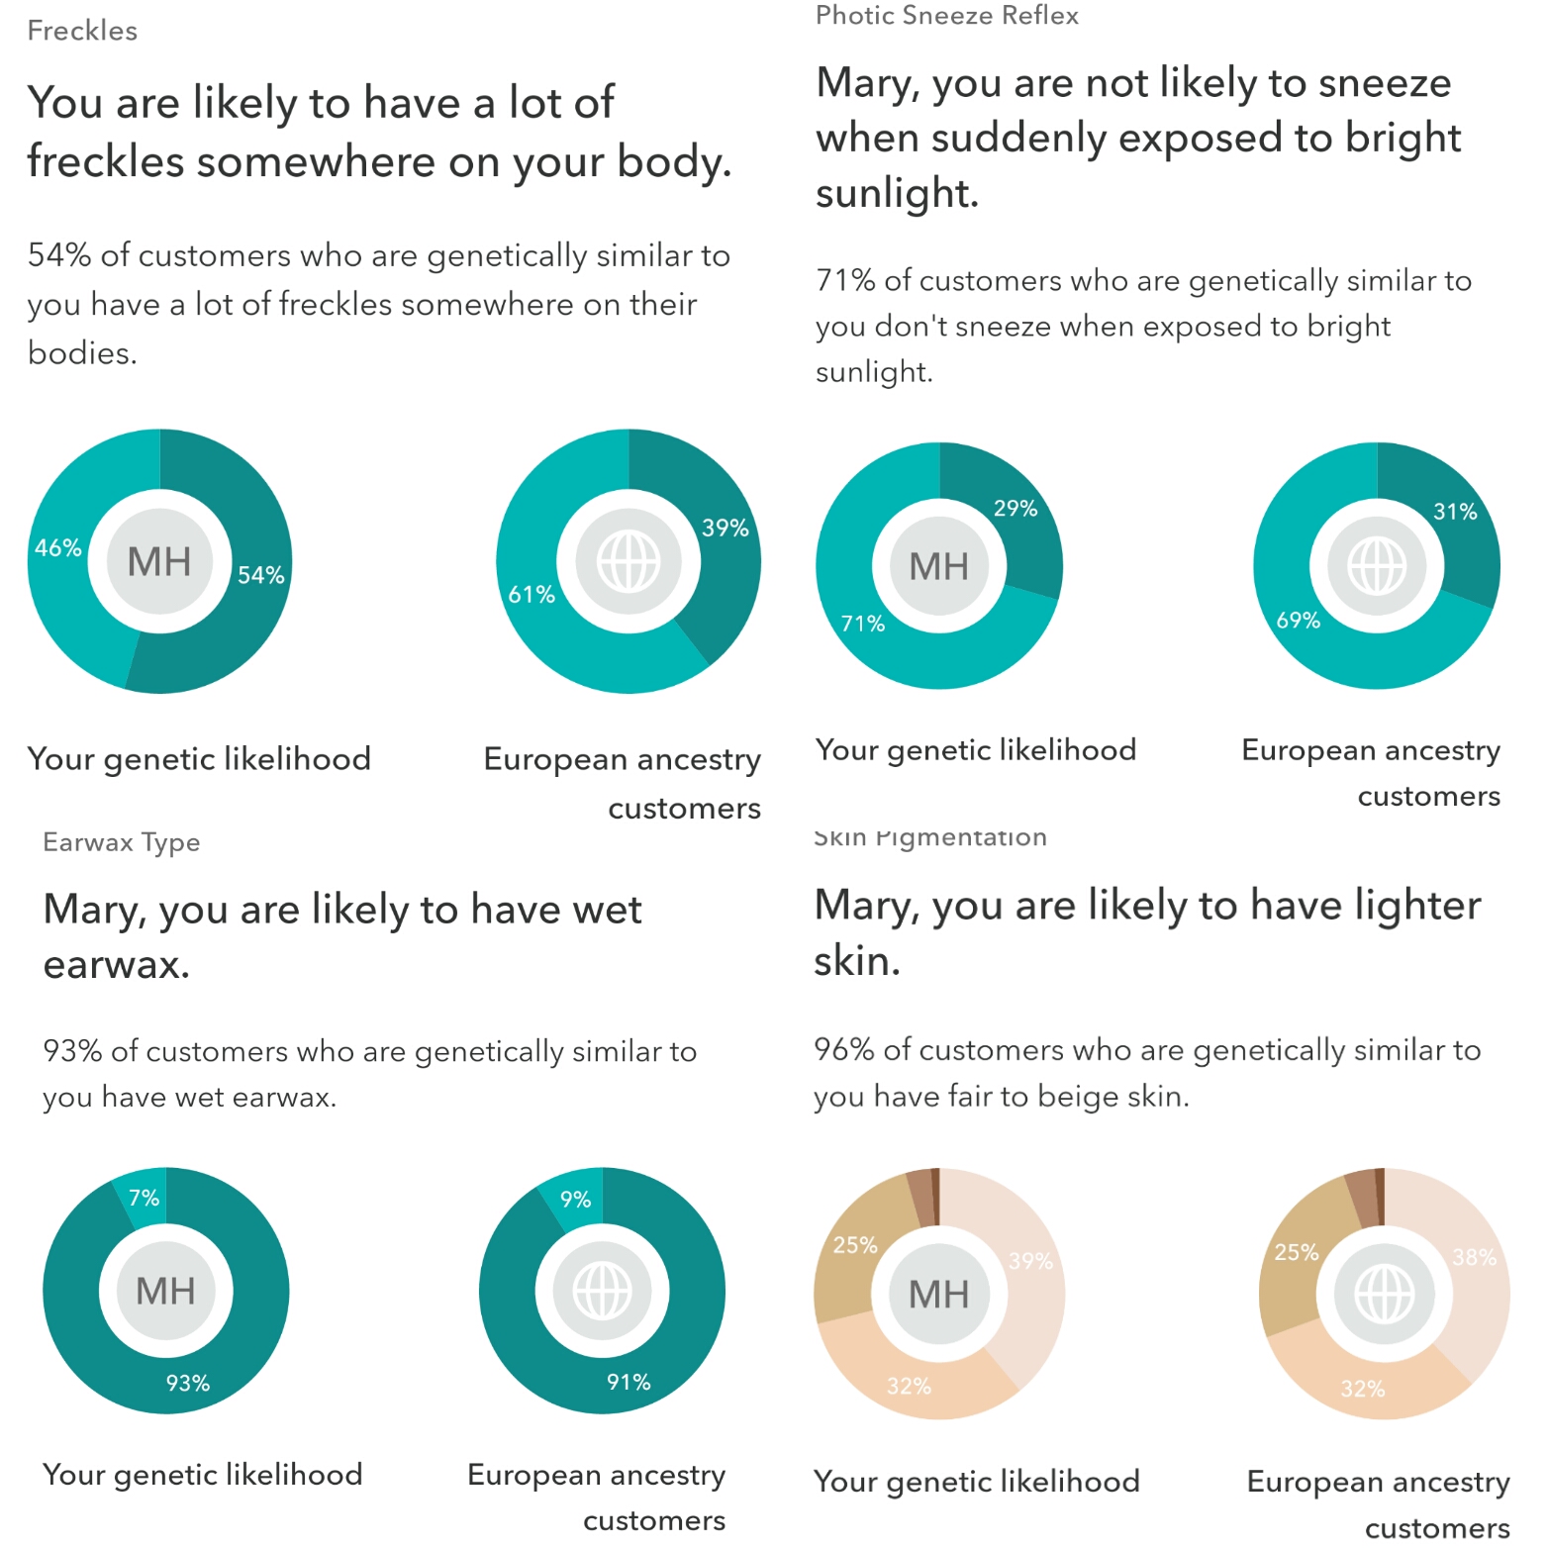Click the globe icon in the skin European chart

pos(1384,1294)
